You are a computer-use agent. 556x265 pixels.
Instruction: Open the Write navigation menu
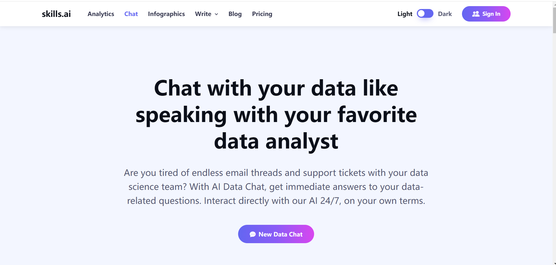tap(203, 14)
